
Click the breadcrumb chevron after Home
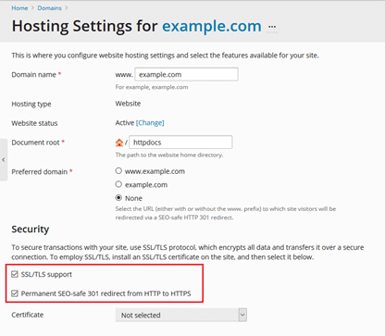[32, 8]
